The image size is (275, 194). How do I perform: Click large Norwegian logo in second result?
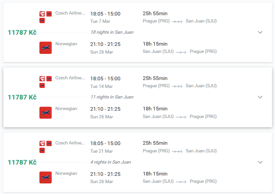46,113
